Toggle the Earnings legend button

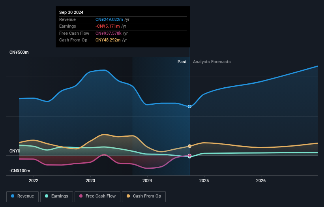pyautogui.click(x=56, y=196)
